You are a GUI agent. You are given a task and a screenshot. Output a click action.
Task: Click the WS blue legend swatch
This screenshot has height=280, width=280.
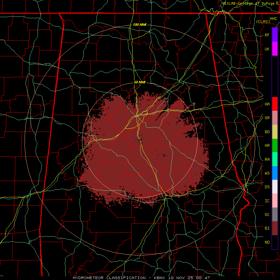point(275,173)
